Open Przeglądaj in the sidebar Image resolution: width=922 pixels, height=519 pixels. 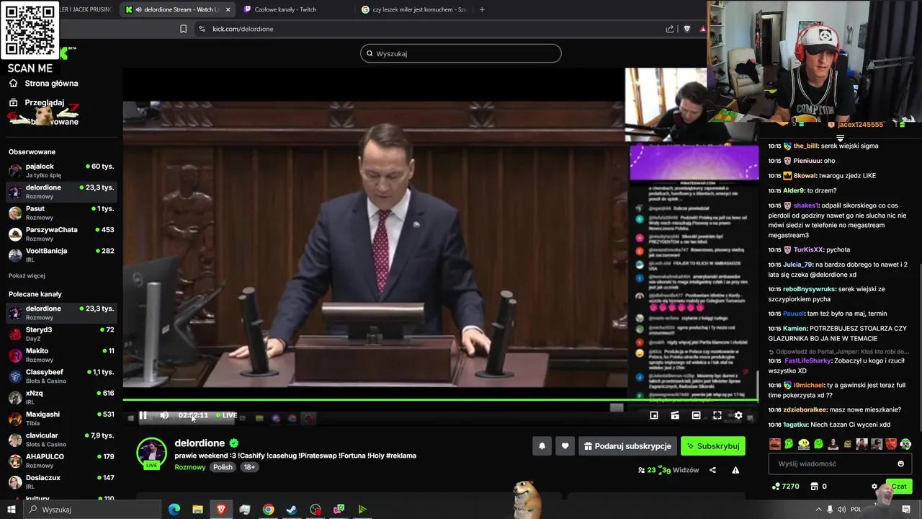point(43,102)
